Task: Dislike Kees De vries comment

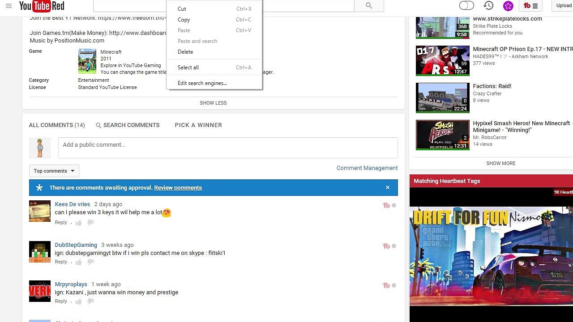Action: click(x=90, y=223)
